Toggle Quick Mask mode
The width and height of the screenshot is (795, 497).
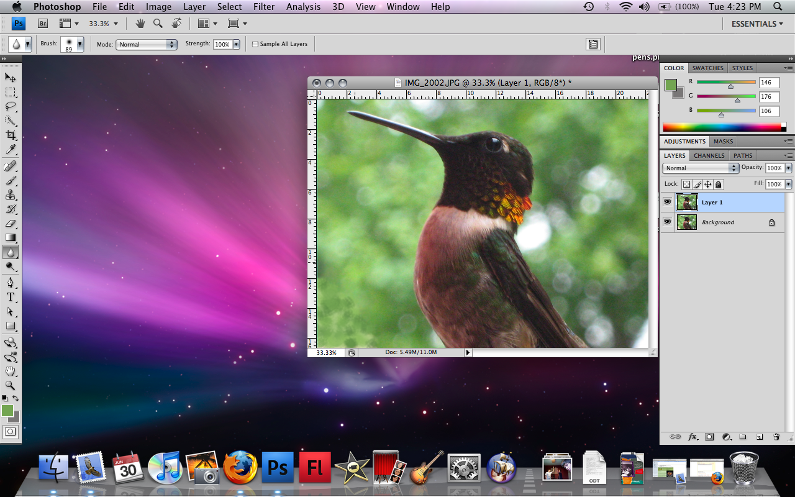click(x=11, y=431)
